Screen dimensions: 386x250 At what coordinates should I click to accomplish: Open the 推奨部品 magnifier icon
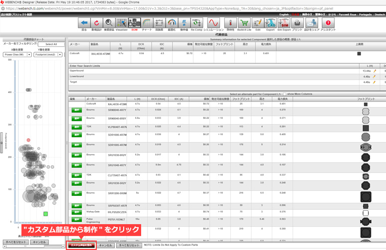[109, 23]
